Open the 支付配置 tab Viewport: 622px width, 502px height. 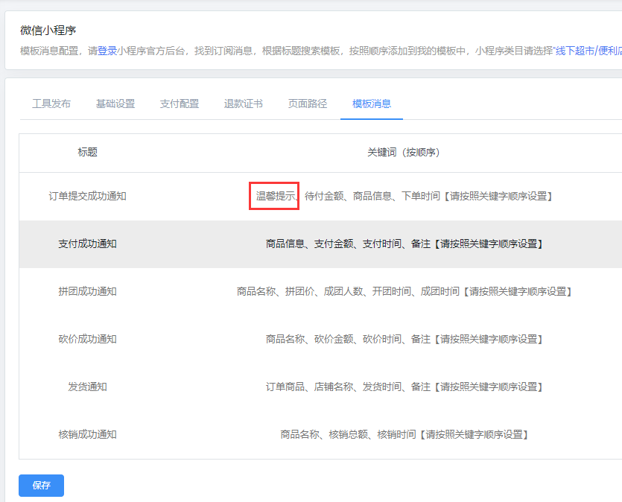(x=180, y=104)
